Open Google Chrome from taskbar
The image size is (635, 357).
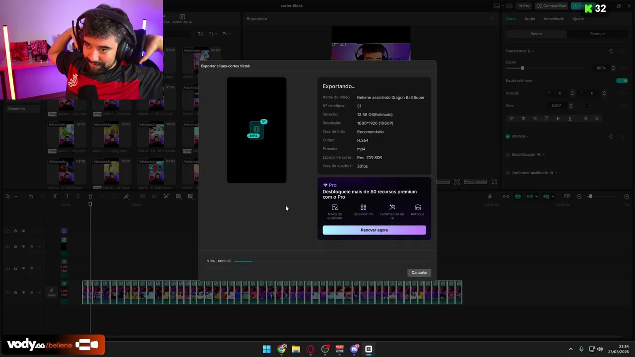(281, 349)
